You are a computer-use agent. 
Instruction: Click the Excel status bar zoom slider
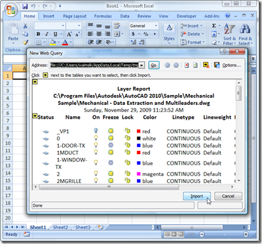pos(224,234)
